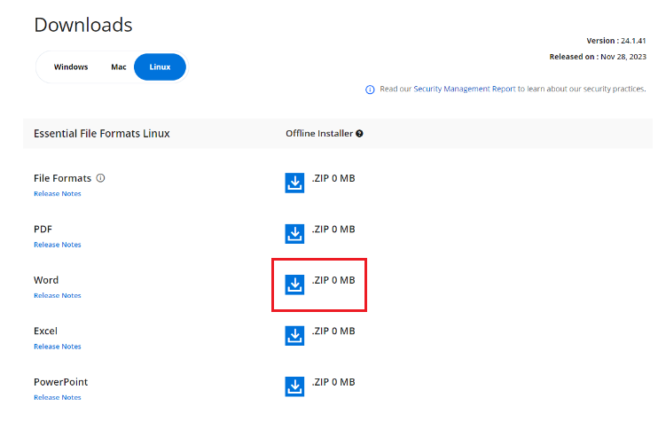
Task: Select the Linux platform tab
Action: point(161,67)
